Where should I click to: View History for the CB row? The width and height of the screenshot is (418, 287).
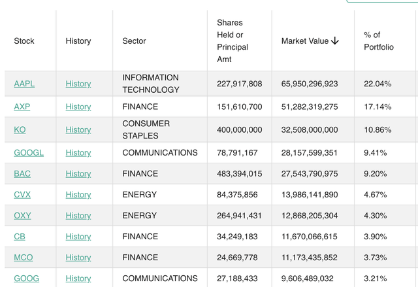[x=78, y=236]
